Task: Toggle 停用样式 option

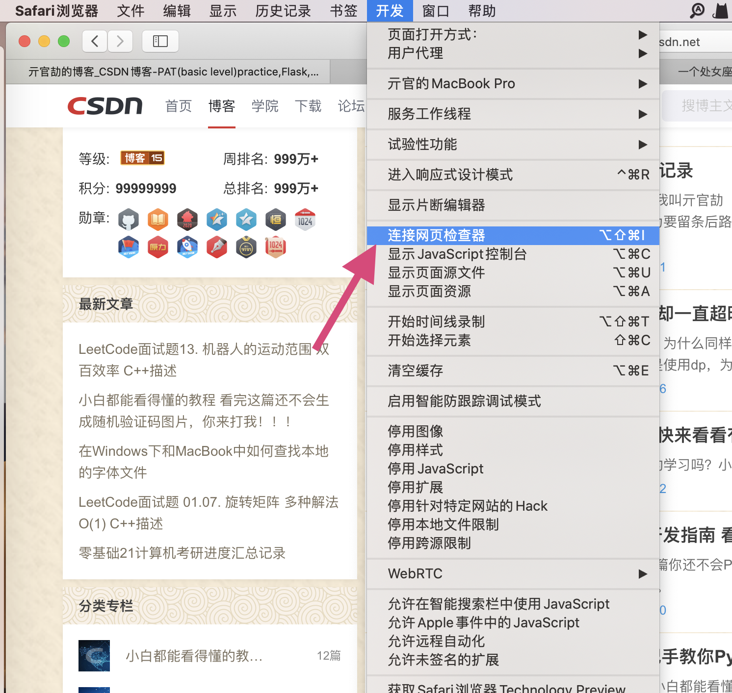Action: click(x=513, y=450)
